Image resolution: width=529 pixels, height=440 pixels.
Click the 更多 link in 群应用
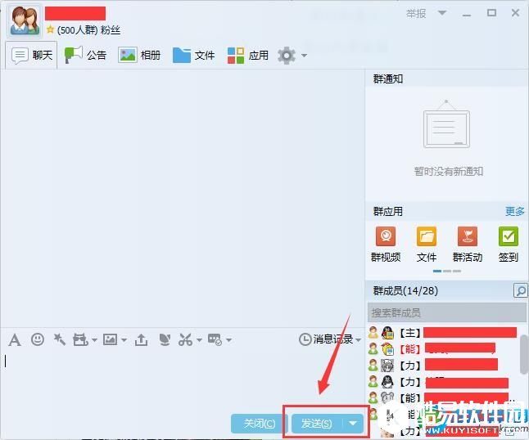point(515,212)
